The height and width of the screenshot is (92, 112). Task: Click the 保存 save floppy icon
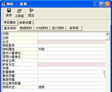coord(9,10)
